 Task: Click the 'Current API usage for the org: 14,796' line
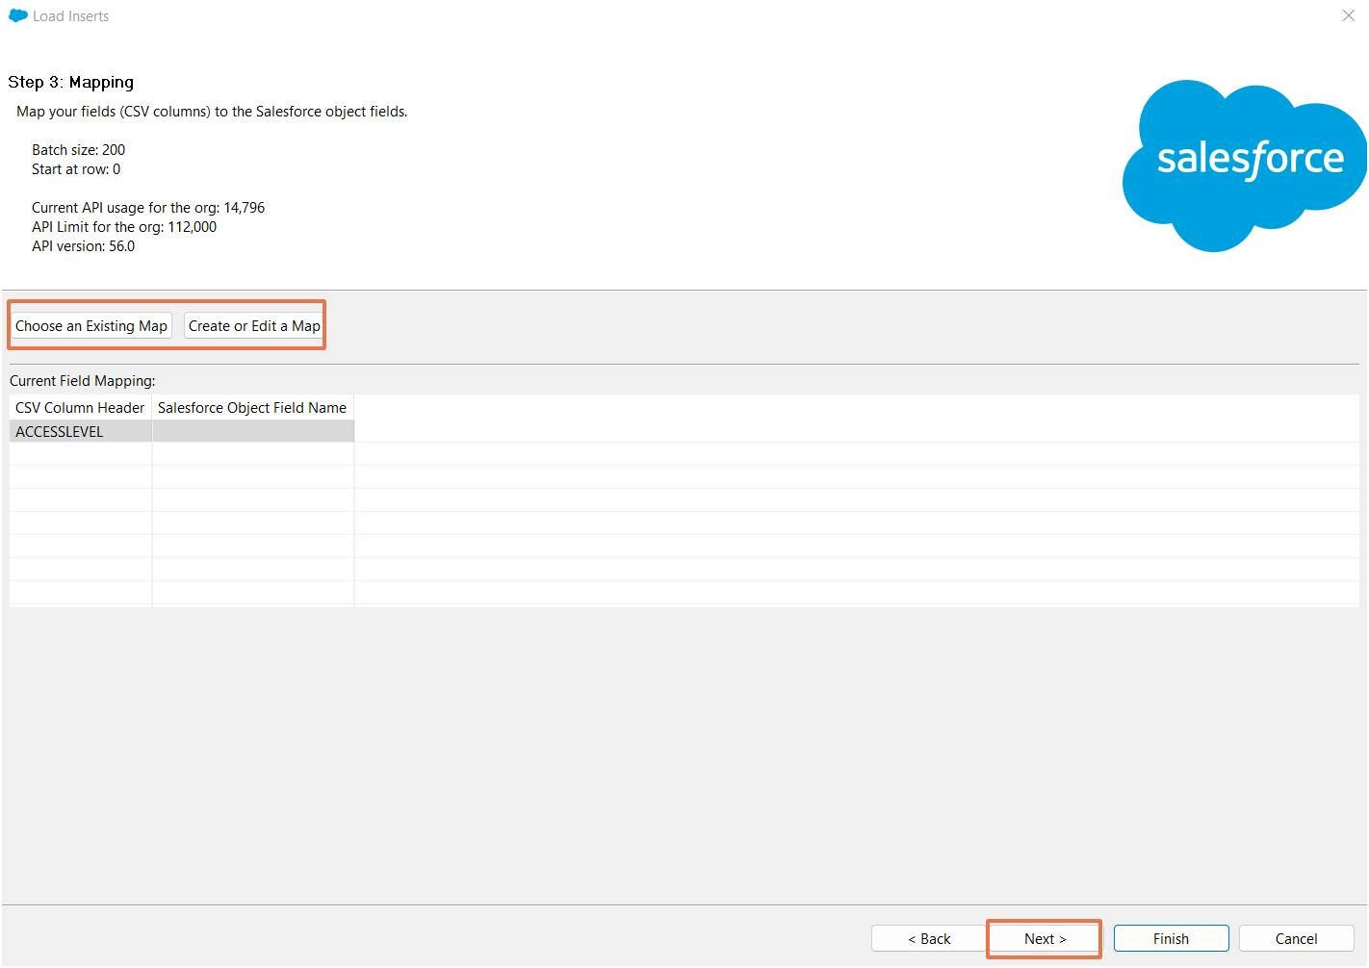tap(147, 207)
